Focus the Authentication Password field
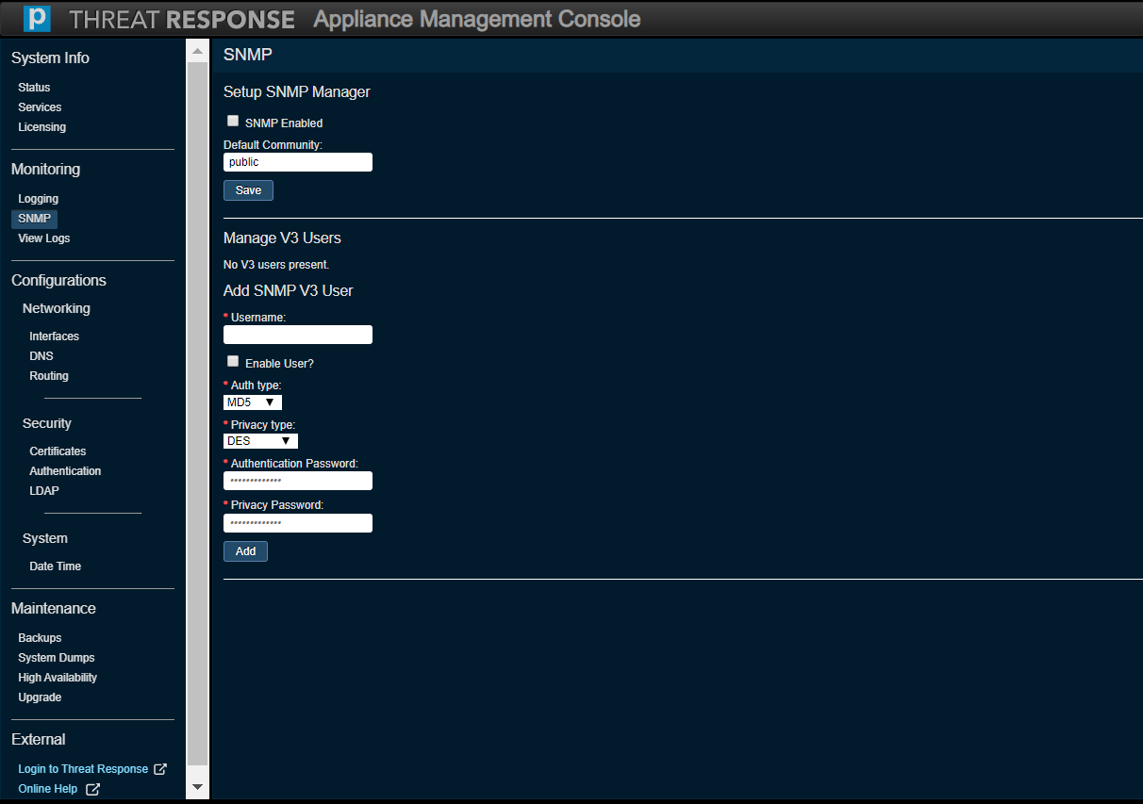Image resolution: width=1143 pixels, height=804 pixels. [x=298, y=482]
